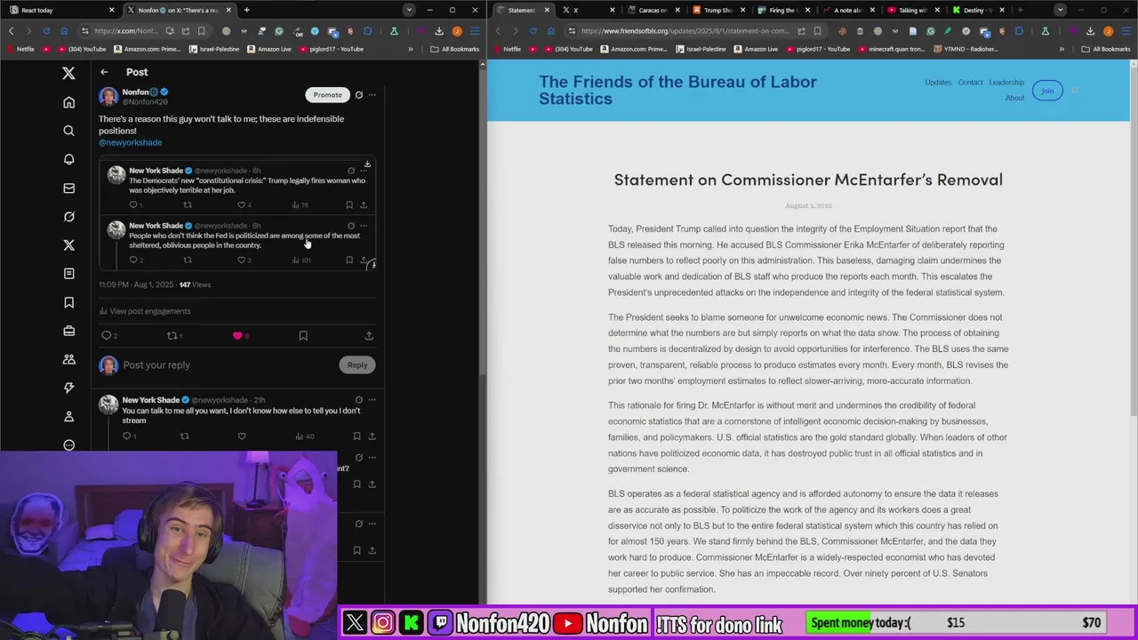Open Grok icon in the X sidebar
Image resolution: width=1138 pixels, height=640 pixels.
(x=68, y=216)
